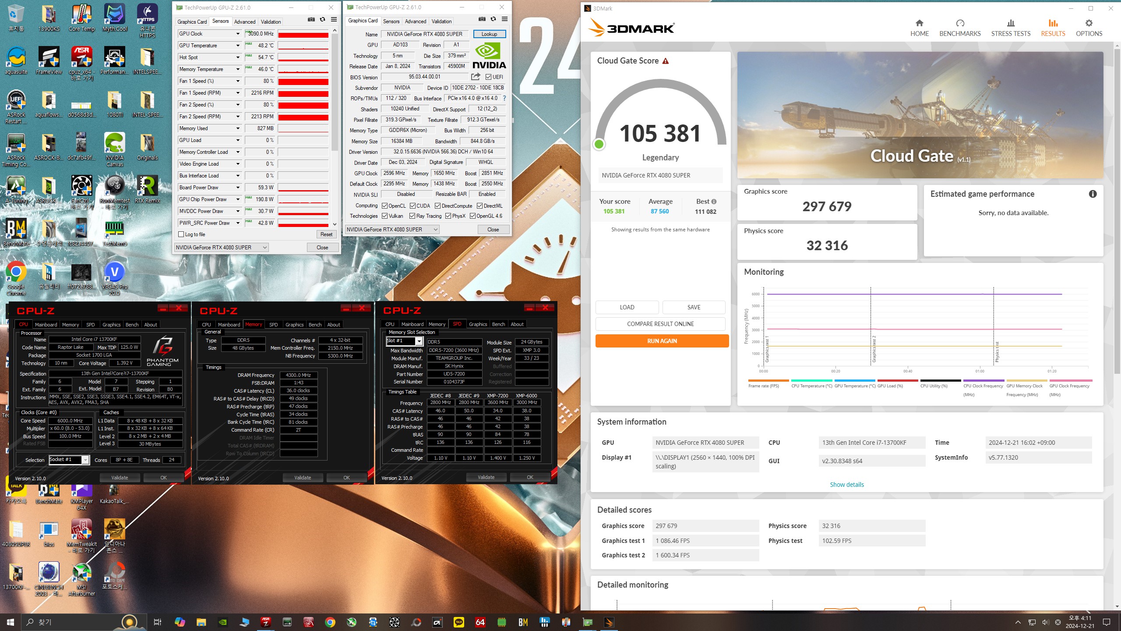Image resolution: width=1121 pixels, height=631 pixels.
Task: Click screenshot camera icon in GPU-Z Sensors window
Action: point(311,20)
